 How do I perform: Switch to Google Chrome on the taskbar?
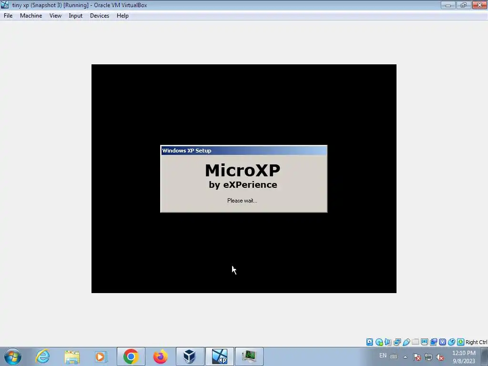131,356
